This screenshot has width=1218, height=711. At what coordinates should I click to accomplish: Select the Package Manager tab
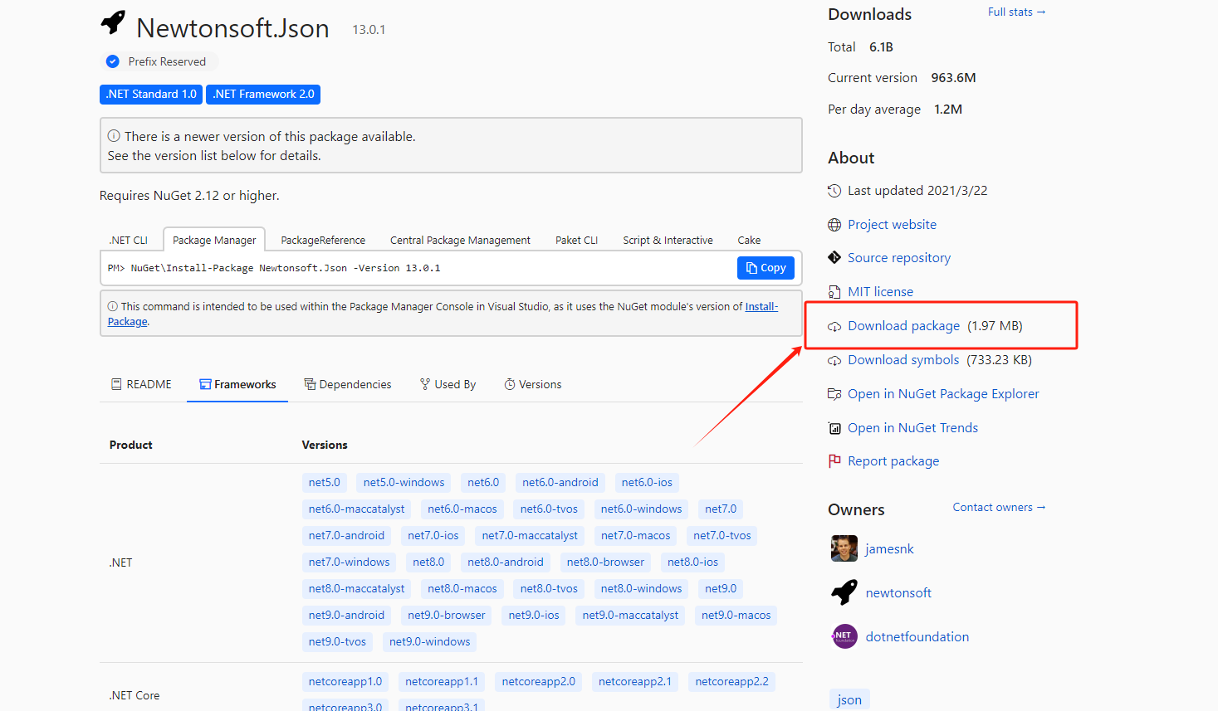[x=214, y=240]
